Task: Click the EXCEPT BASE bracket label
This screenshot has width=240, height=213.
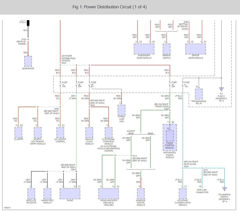Action: pos(131,132)
